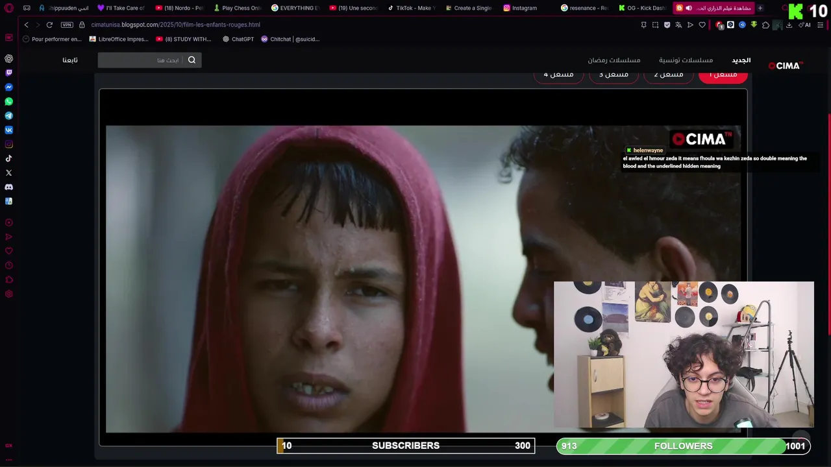Open a new tab with plus button
Image resolution: width=831 pixels, height=467 pixels.
(x=760, y=8)
